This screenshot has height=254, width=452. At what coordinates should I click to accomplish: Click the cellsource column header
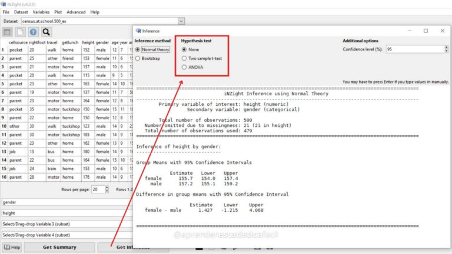point(18,42)
